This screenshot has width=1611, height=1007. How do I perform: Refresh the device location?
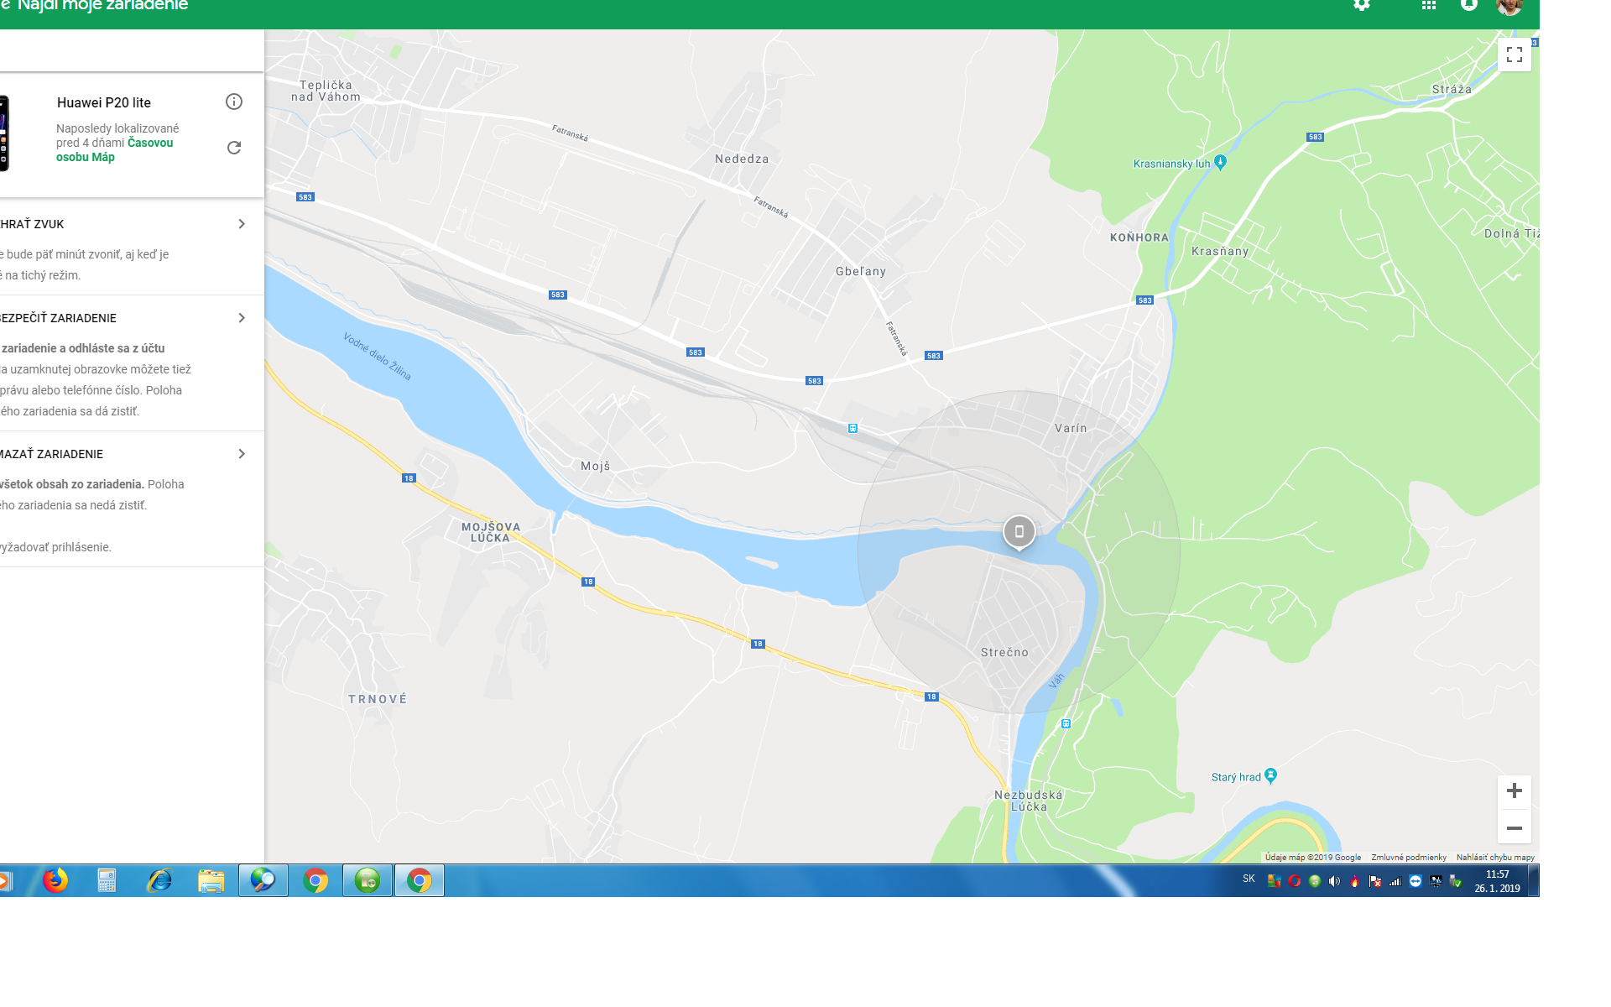[234, 148]
